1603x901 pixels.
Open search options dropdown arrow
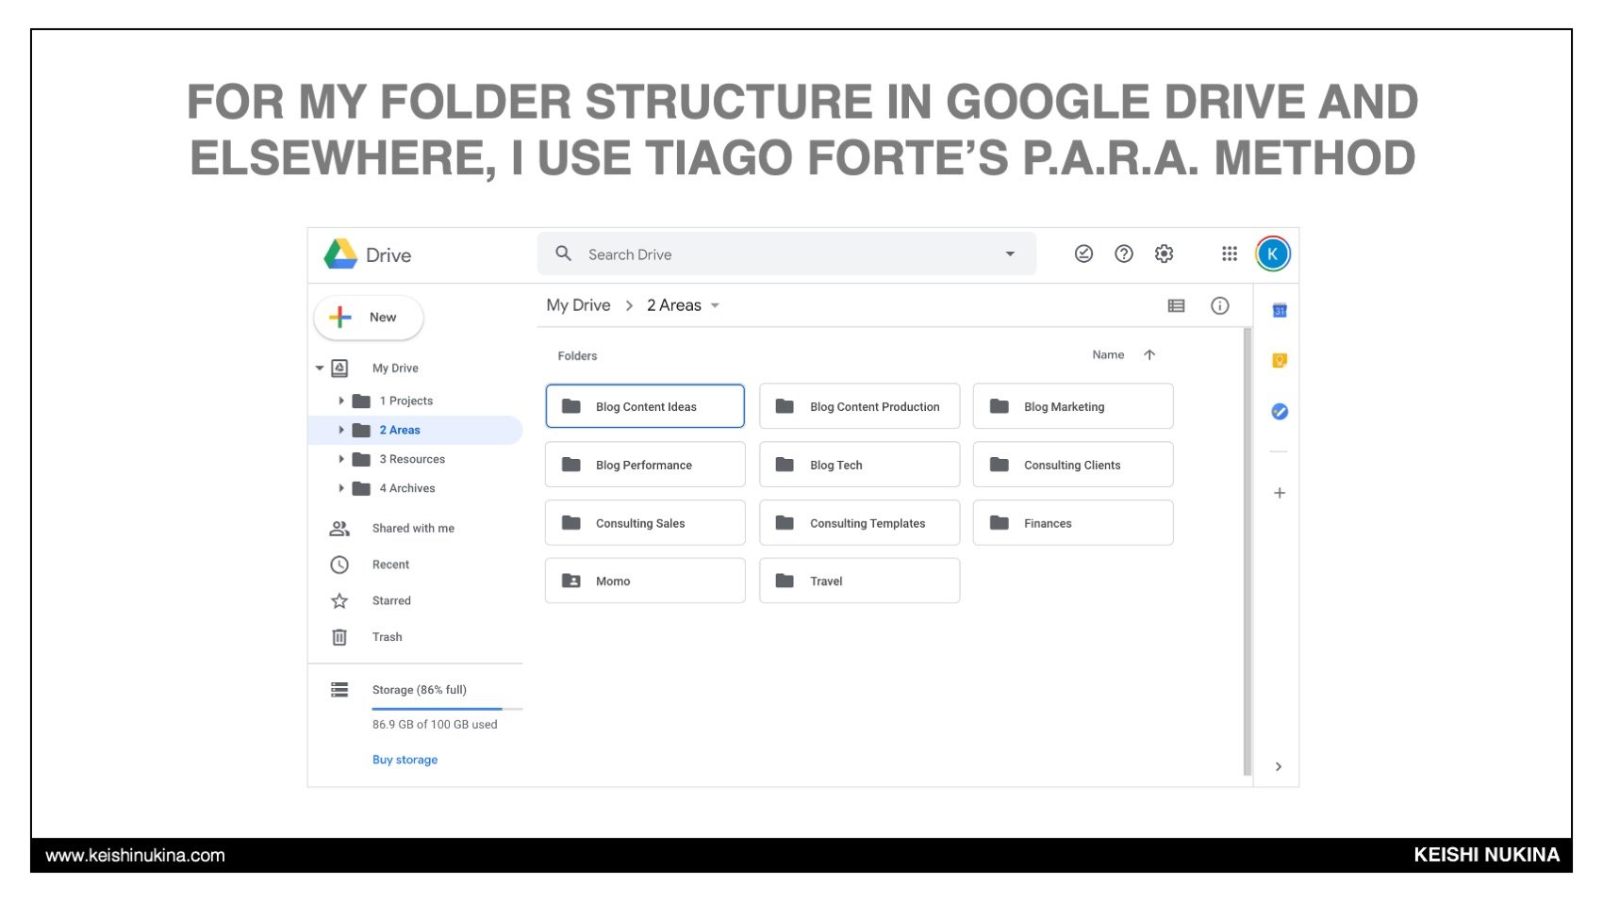pos(1010,254)
